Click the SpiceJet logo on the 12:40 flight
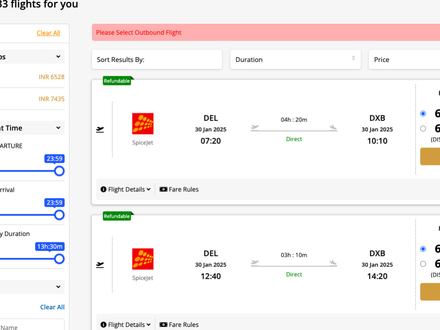This screenshot has height=330, width=440. pos(143,259)
